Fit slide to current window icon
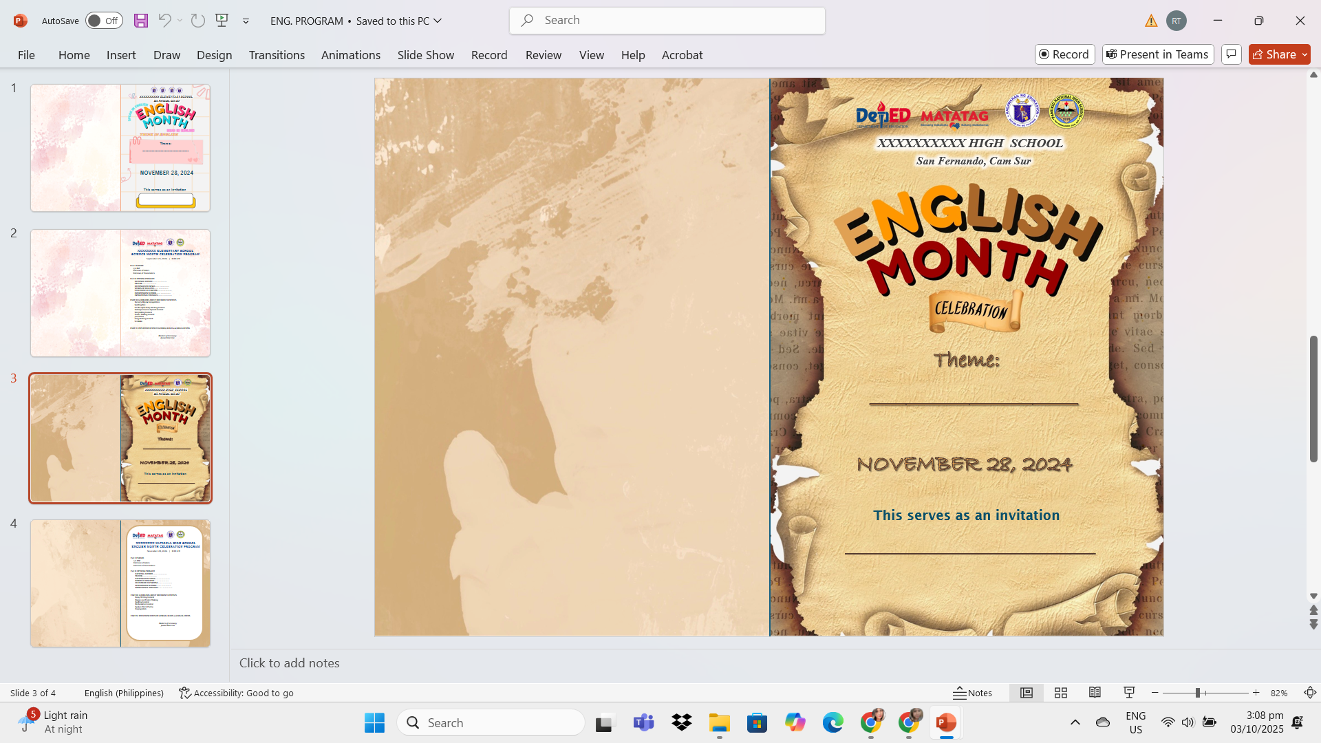 click(1310, 693)
